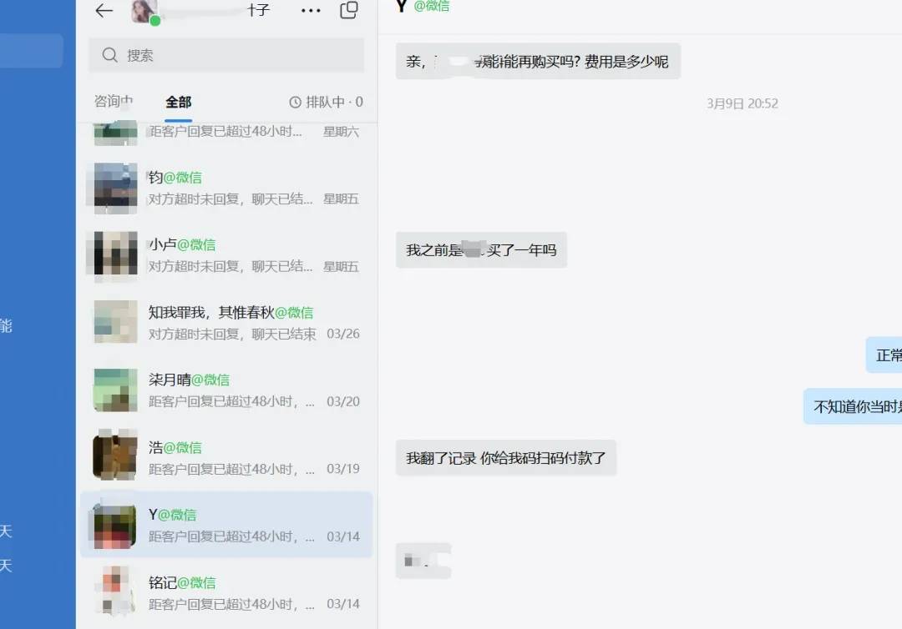Switch to the 咨询中 tab

pos(114,102)
